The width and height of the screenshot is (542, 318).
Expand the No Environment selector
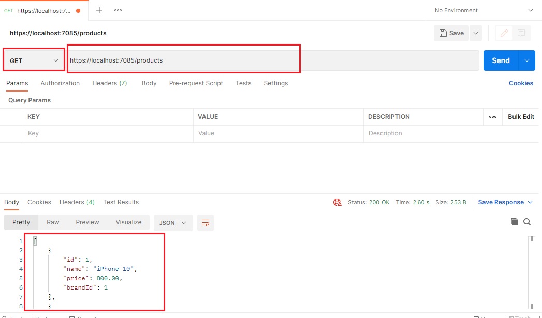click(483, 10)
